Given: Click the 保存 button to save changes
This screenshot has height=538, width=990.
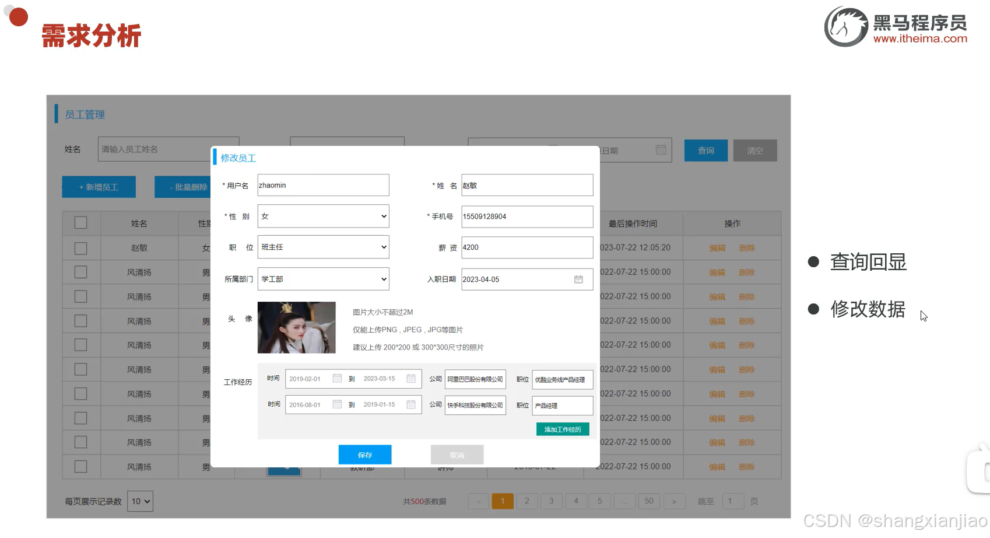Looking at the screenshot, I should 364,455.
